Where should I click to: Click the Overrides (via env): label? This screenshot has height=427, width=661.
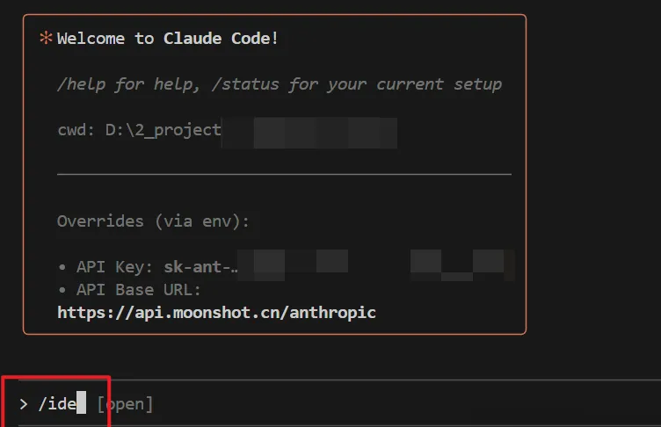pyautogui.click(x=153, y=221)
